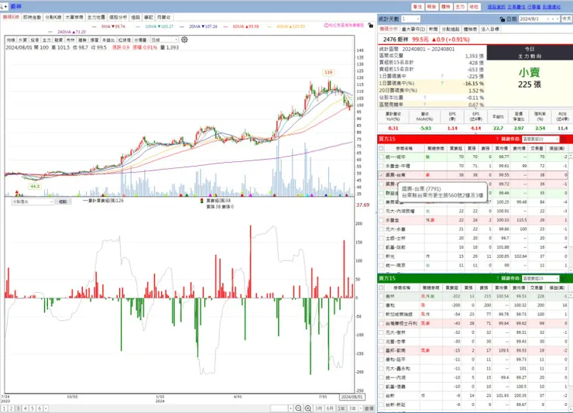Open the 統計天數 dropdown

coord(410,19)
